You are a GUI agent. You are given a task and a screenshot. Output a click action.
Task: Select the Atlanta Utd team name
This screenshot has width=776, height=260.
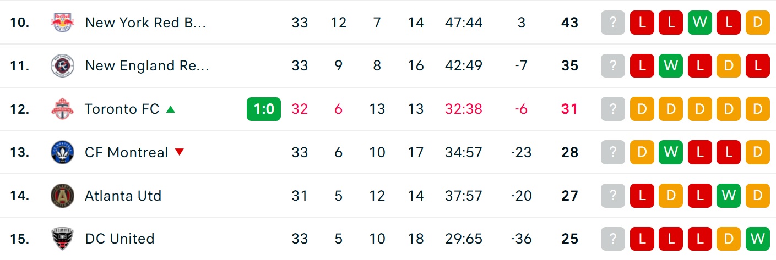(123, 196)
